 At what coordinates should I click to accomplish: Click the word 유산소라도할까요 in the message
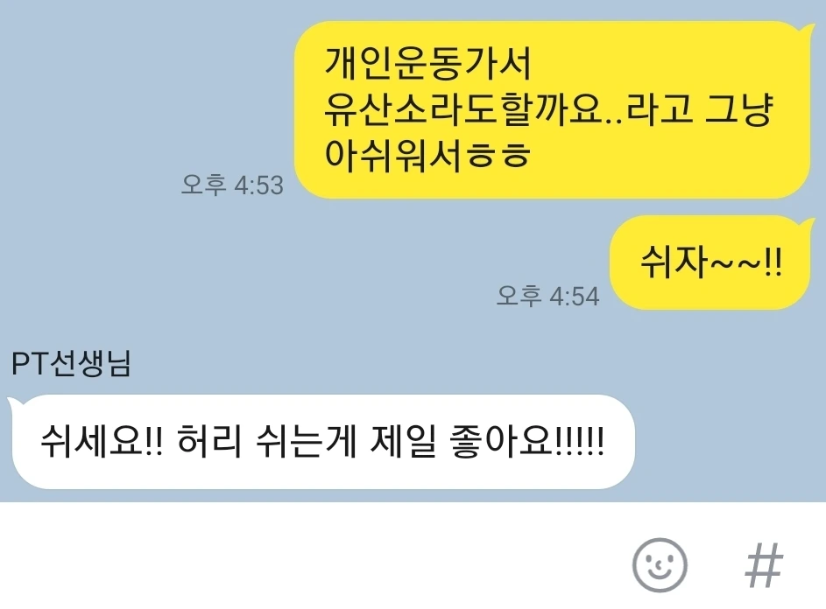click(462, 110)
